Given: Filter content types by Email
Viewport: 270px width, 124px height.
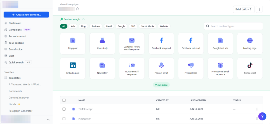Looking at the screenshot, I should click(109, 26).
